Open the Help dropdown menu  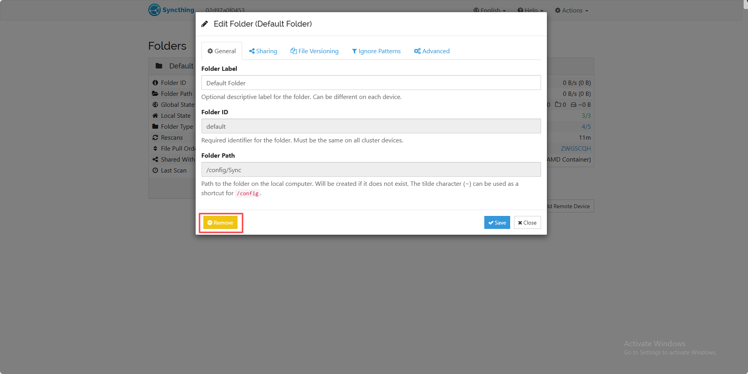click(530, 11)
